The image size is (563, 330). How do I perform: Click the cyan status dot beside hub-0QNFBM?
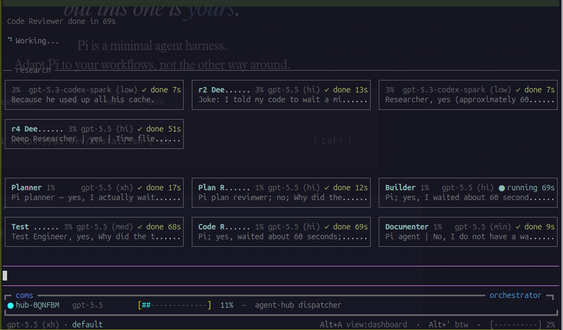[x=10, y=306]
